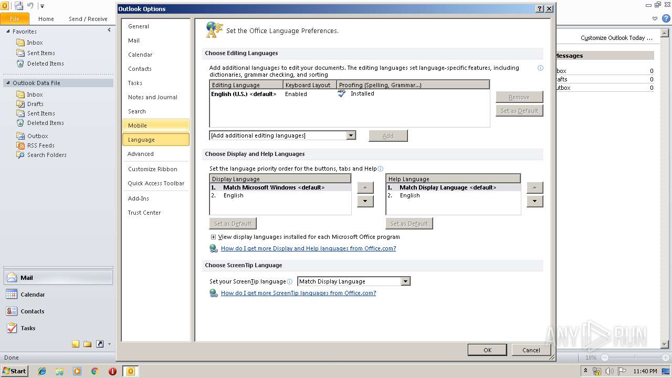Expand View display languages installed section

[213, 237]
